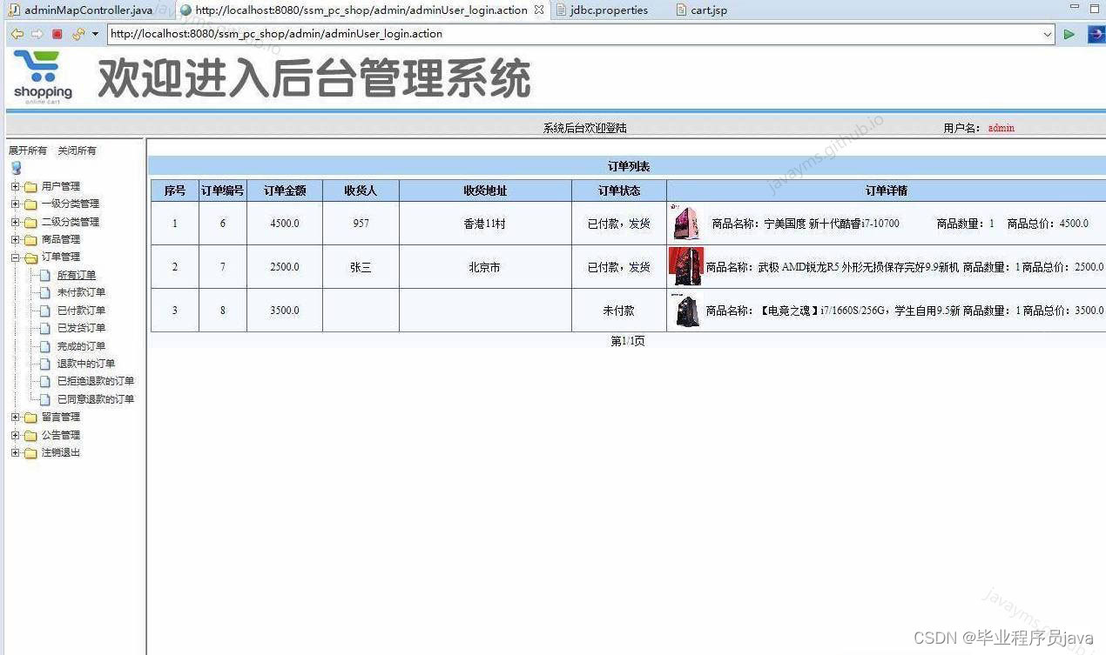Click the shopping cart logo
Screen dimensions: 1106x655
tap(41, 74)
